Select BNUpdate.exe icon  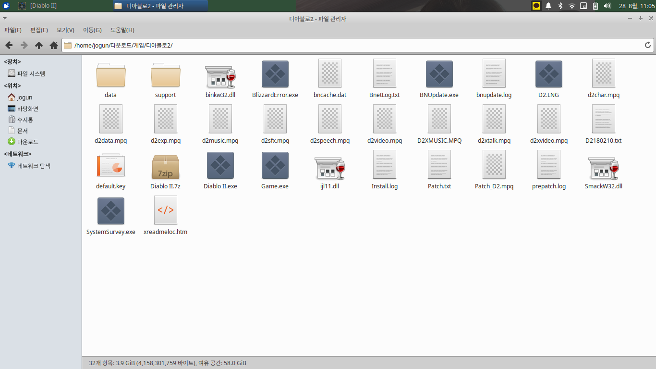(x=439, y=74)
